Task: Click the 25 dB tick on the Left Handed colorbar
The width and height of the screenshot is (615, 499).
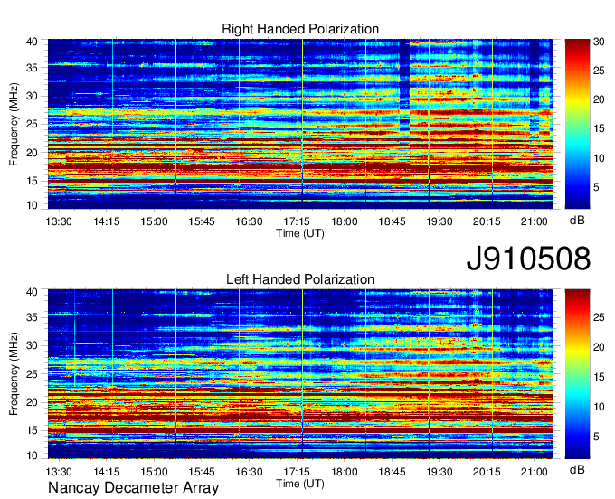Action: coord(598,317)
